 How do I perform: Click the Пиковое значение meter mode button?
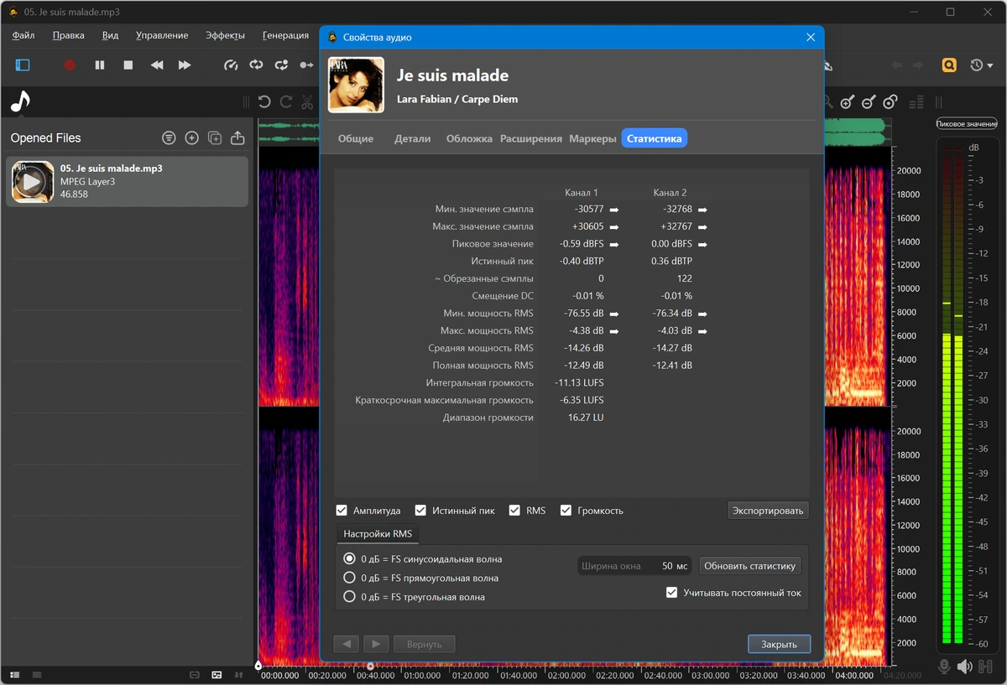(x=967, y=123)
